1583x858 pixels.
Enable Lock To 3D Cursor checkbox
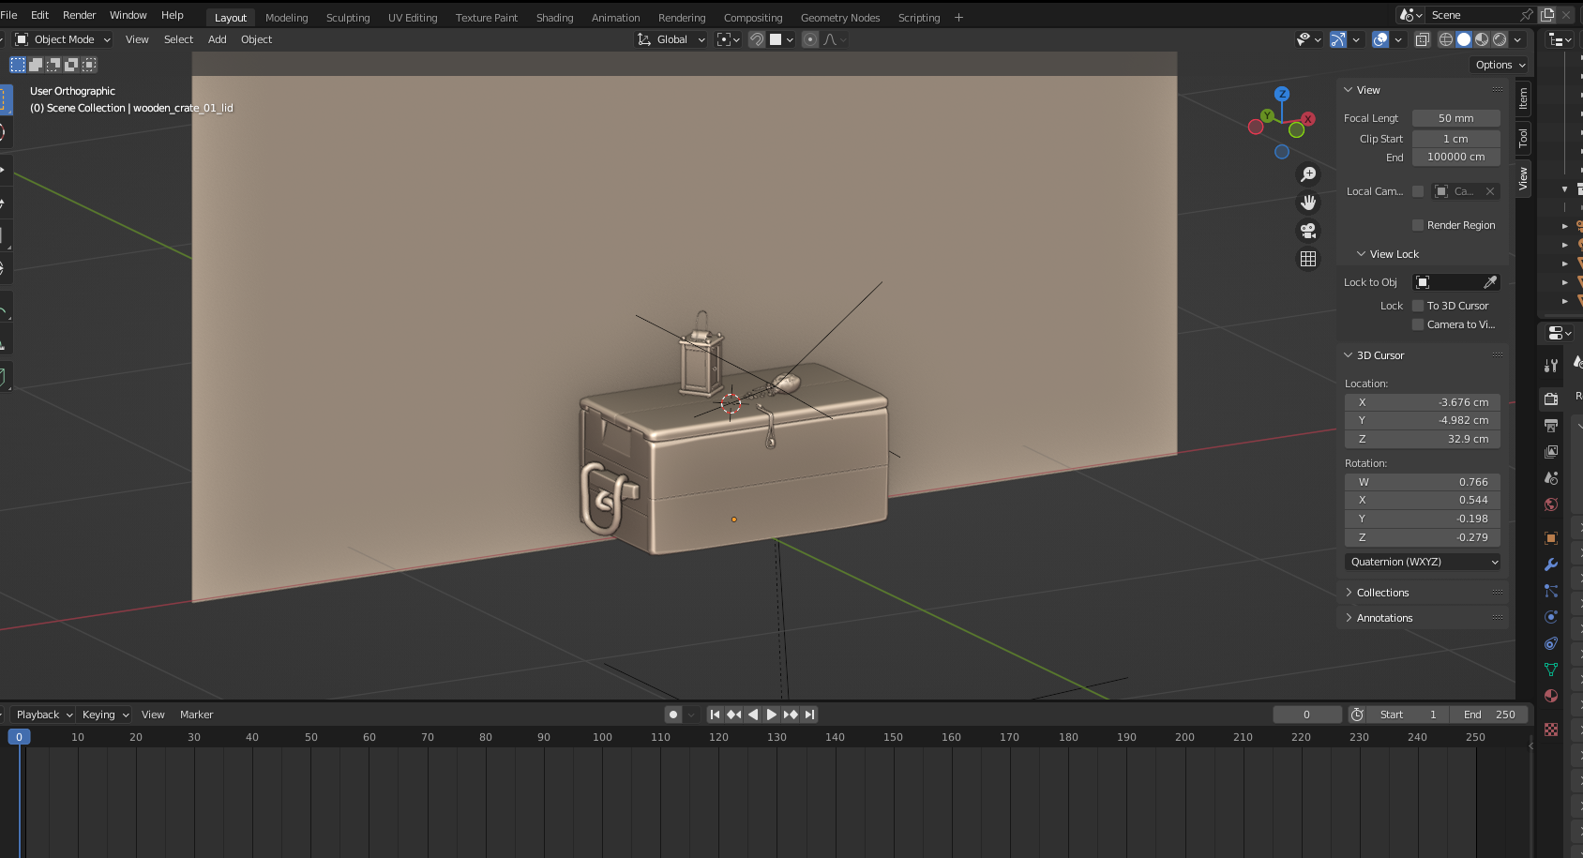(1418, 306)
